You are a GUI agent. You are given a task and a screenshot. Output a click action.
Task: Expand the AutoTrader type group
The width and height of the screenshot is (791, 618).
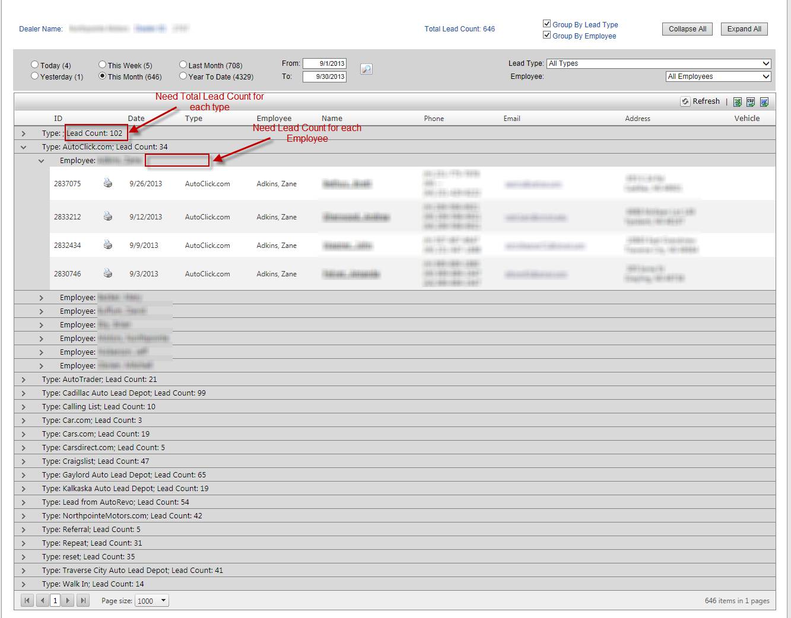tap(24, 380)
